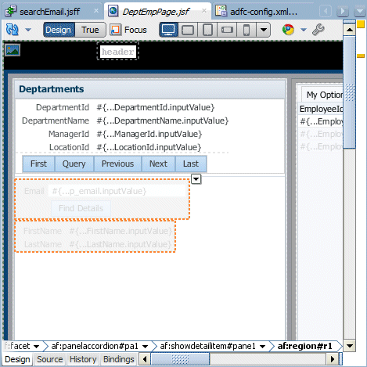
Task: Open the af:showdetailitem#pane1 breadcrumb dropdown
Action: [263, 347]
